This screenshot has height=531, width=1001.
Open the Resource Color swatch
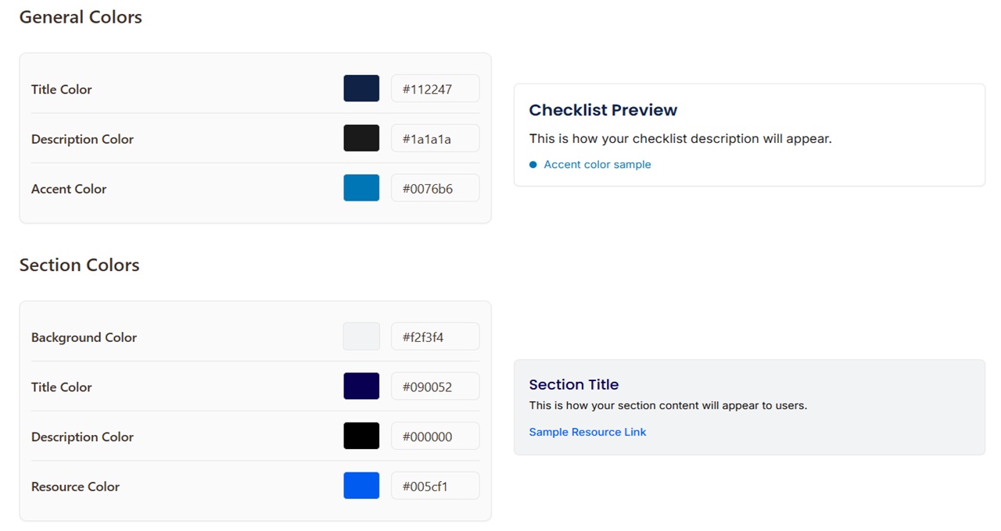coord(361,486)
